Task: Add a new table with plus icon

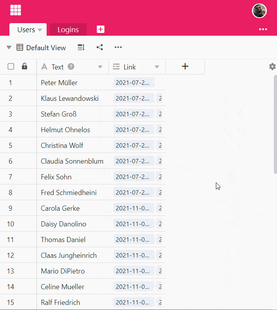Action: click(x=101, y=29)
